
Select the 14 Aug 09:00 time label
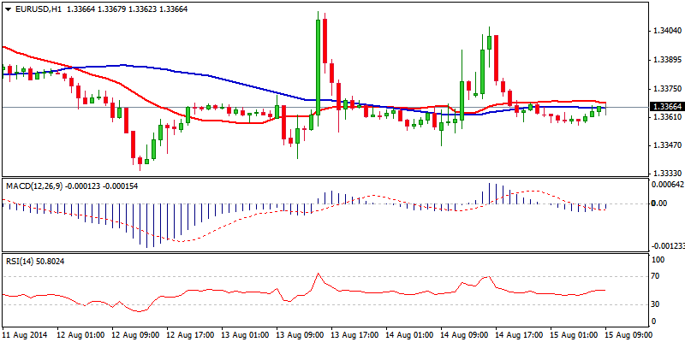click(466, 335)
